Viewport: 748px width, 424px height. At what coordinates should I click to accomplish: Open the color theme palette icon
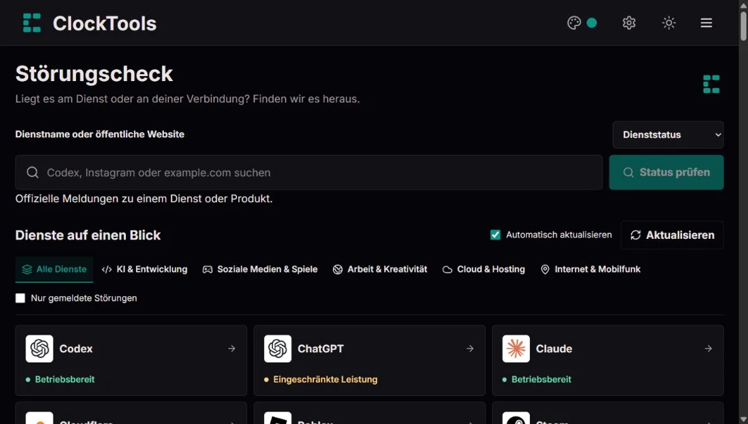[574, 23]
